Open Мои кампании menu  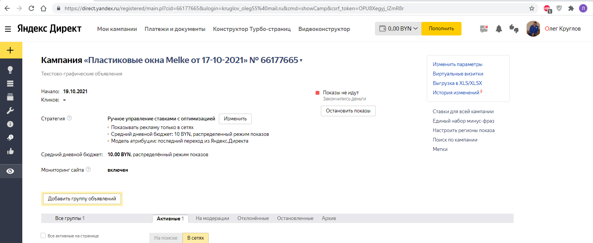tap(117, 29)
